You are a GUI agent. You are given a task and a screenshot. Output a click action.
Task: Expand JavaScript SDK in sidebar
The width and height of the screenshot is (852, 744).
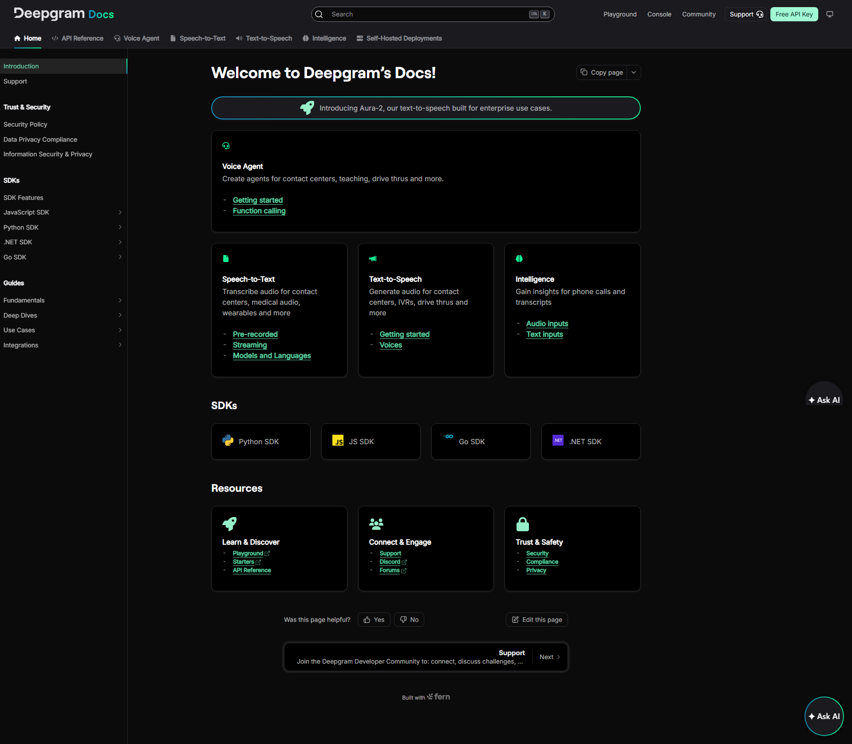point(120,212)
